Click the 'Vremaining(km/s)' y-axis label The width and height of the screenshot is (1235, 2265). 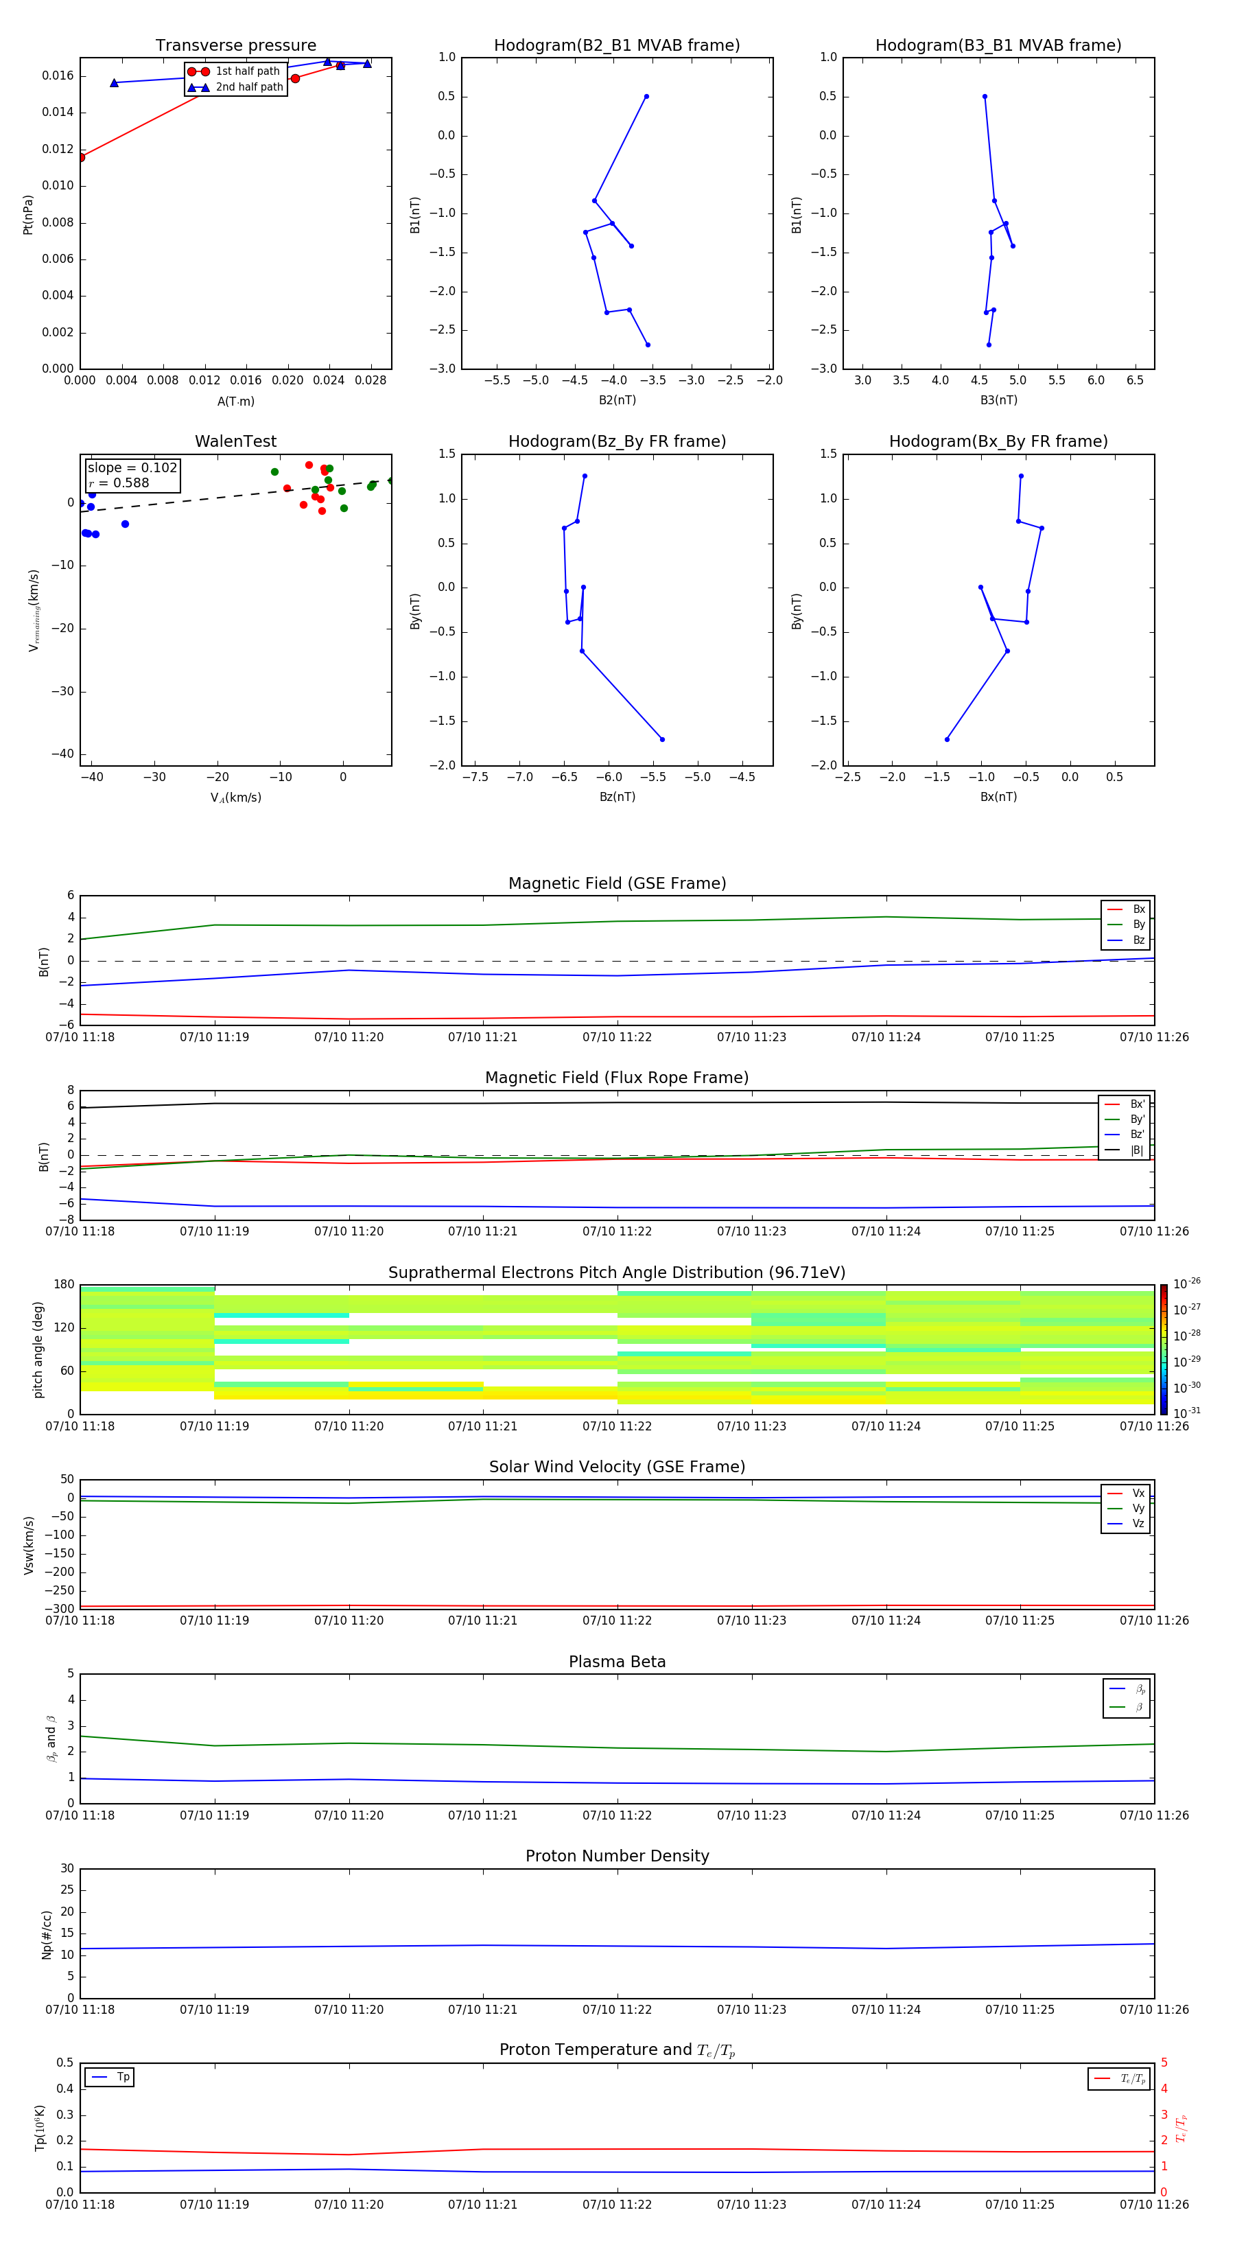point(34,610)
